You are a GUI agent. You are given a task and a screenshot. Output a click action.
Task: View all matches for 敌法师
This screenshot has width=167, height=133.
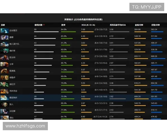pyautogui.click(x=12, y=57)
